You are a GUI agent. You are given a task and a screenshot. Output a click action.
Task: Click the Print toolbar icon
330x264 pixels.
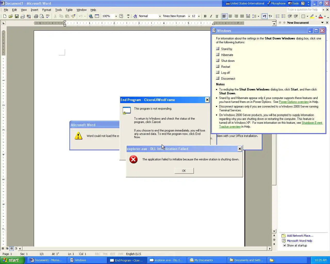click(36, 16)
